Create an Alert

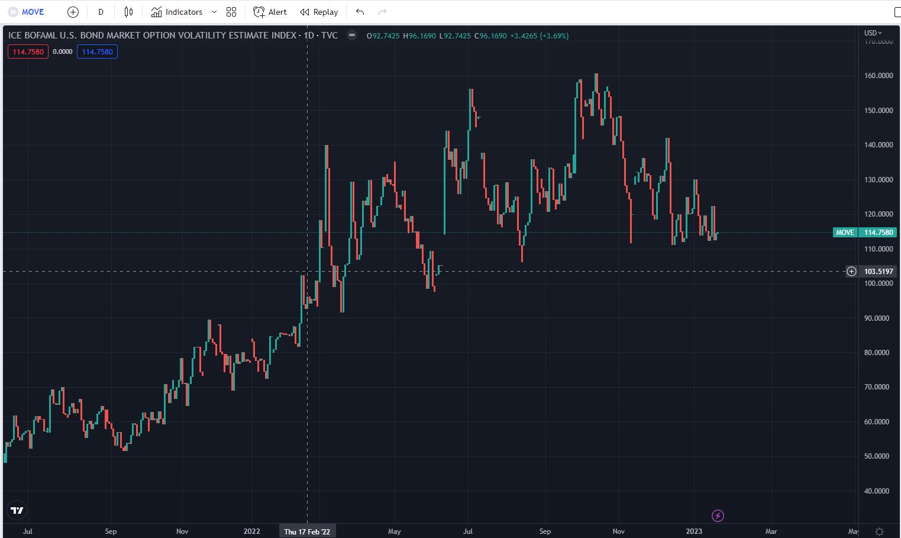tap(270, 12)
